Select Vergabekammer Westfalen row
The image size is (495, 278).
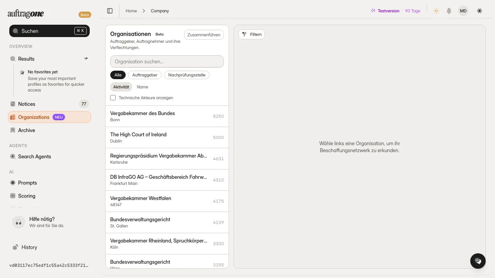167,201
